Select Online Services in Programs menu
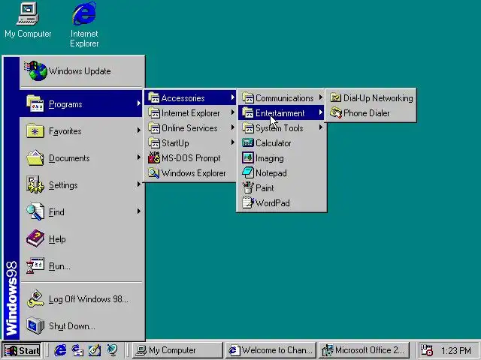 click(x=190, y=128)
